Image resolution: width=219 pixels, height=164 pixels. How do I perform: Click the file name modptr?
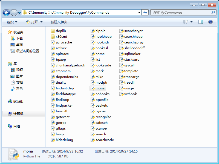pos(102,83)
